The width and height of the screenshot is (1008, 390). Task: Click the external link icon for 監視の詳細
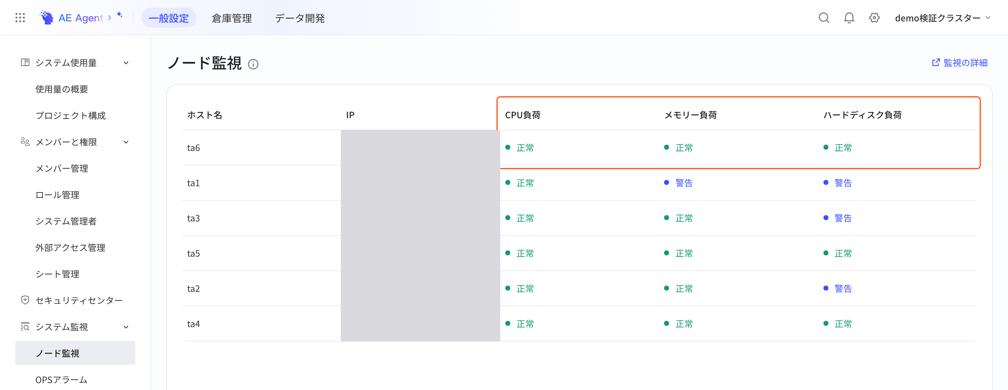936,63
